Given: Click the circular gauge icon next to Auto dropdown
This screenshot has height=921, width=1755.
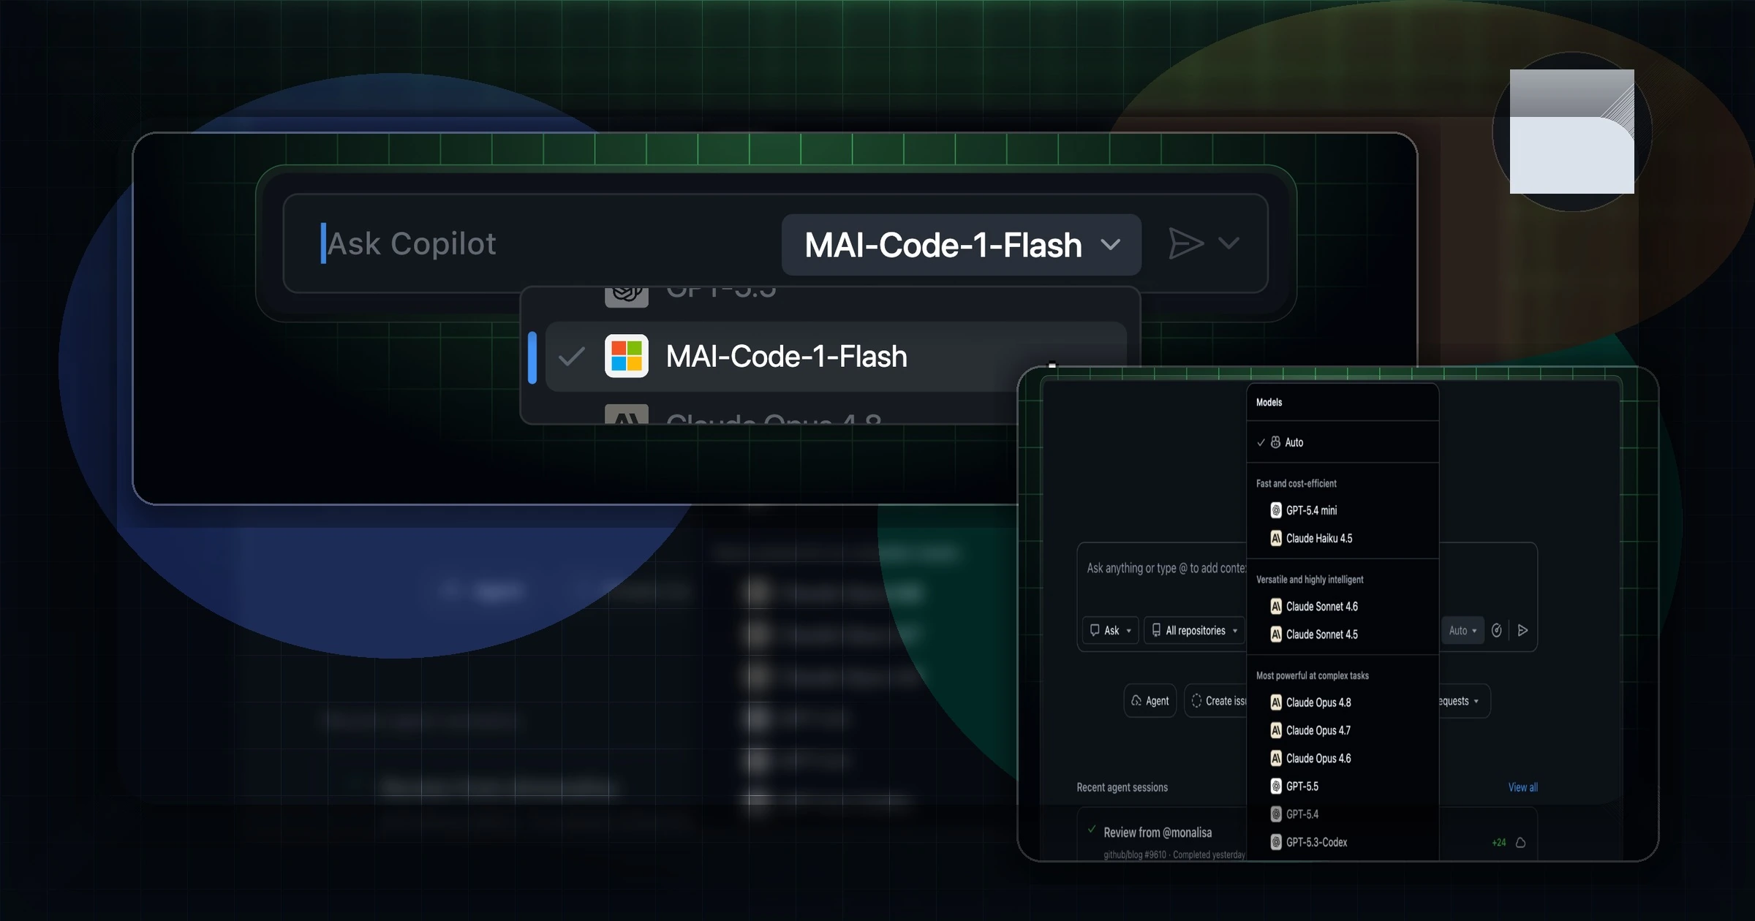Looking at the screenshot, I should click(x=1496, y=630).
